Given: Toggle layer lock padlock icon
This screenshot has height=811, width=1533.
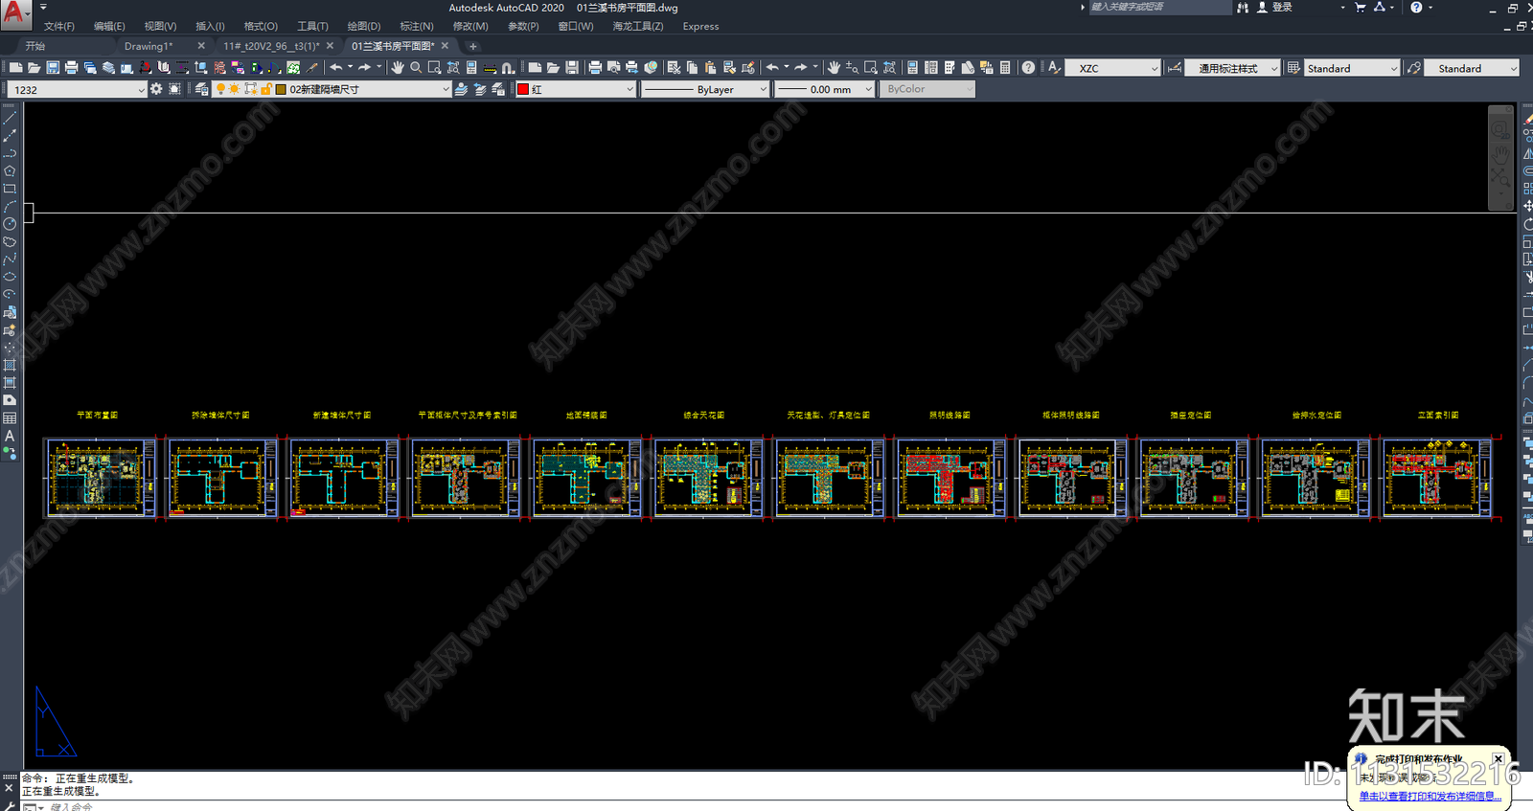Looking at the screenshot, I should (264, 89).
